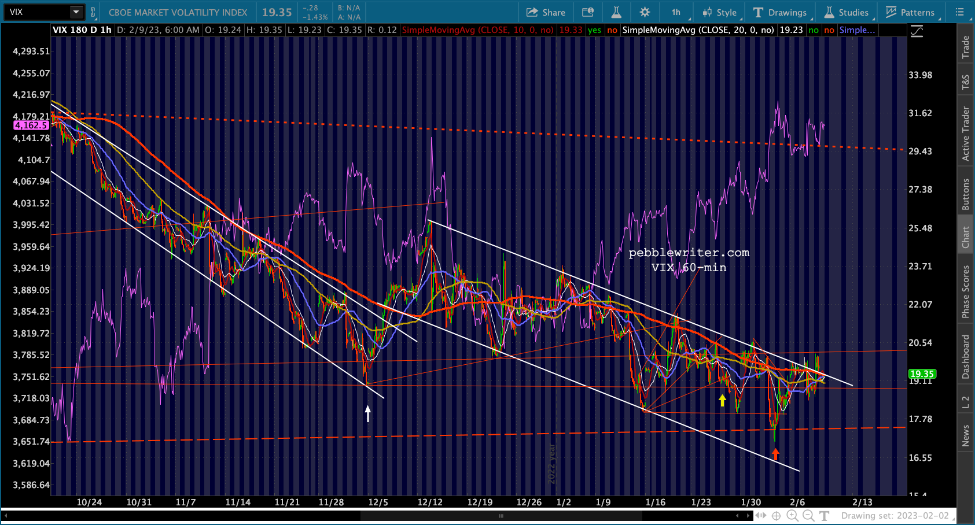Click the 16.55 value on price axis
Viewport: 975px width, 525px height.
pos(920,458)
